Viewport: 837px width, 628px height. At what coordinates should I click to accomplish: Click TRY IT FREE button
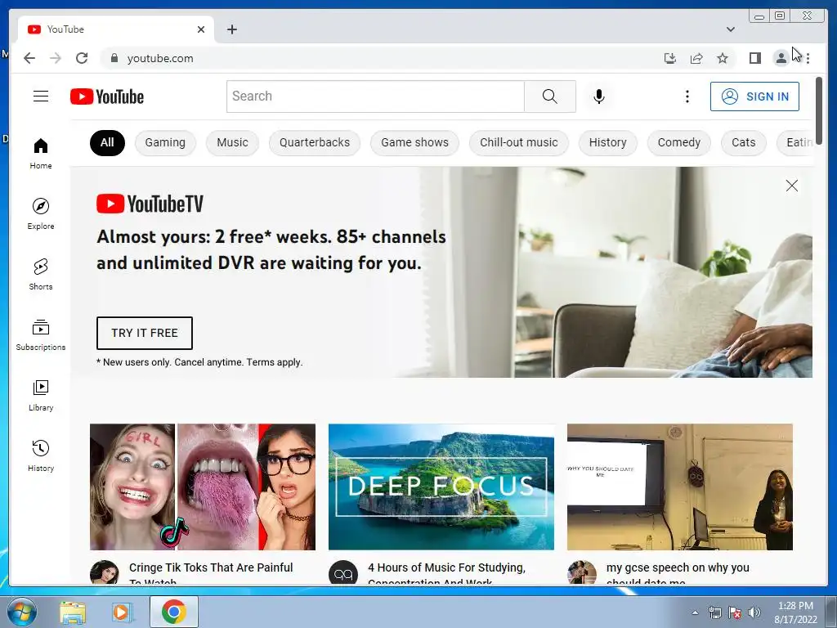pos(145,333)
